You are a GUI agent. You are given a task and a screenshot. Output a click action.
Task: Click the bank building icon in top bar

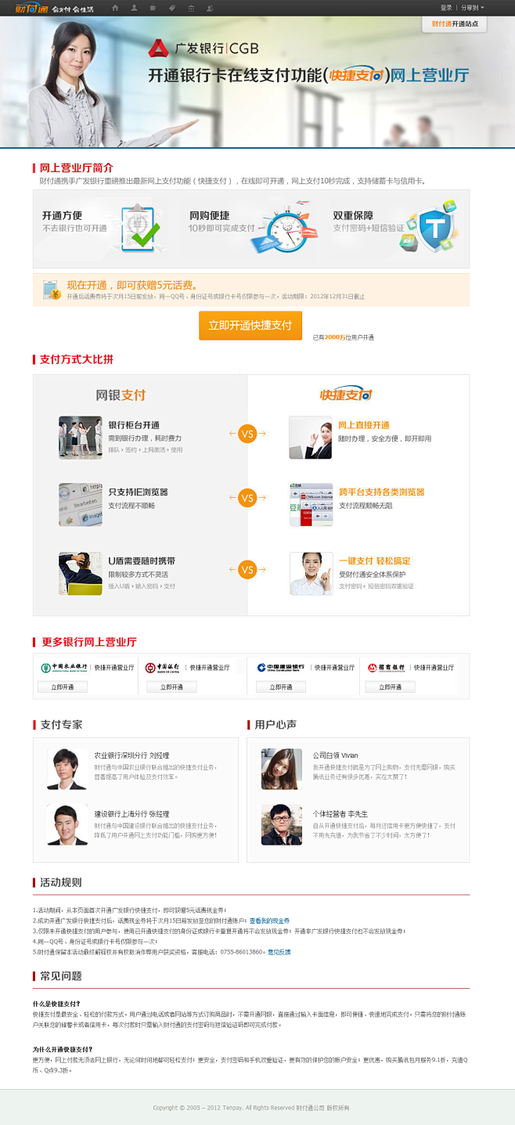(x=191, y=8)
